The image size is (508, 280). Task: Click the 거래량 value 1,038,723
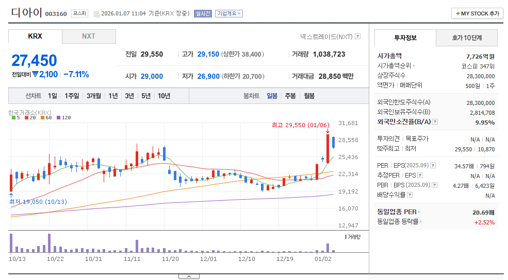[x=329, y=55]
